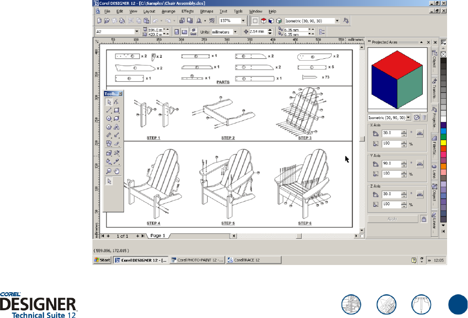Open the undo history dropdown arrow
Viewport: 468px width, 318px height.
tap(161, 20)
